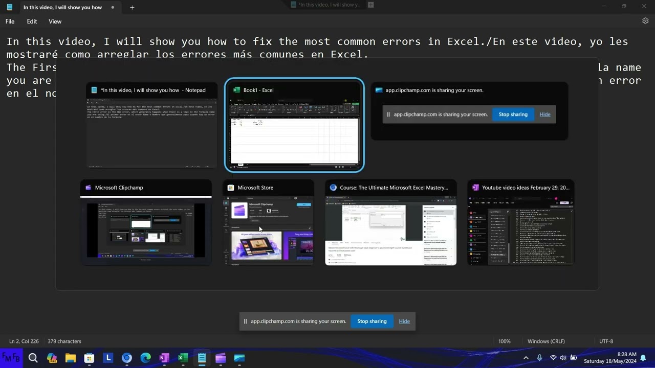Open Wi-Fi network icon in system tray
This screenshot has height=368, width=655.
pyautogui.click(x=553, y=358)
